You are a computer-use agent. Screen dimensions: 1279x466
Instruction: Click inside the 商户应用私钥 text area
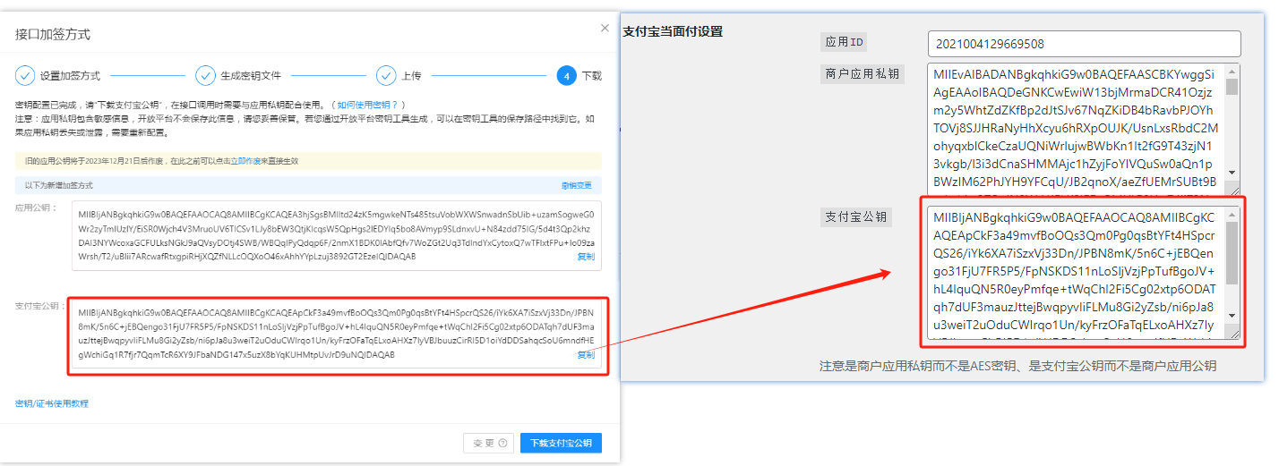pyautogui.click(x=1075, y=125)
